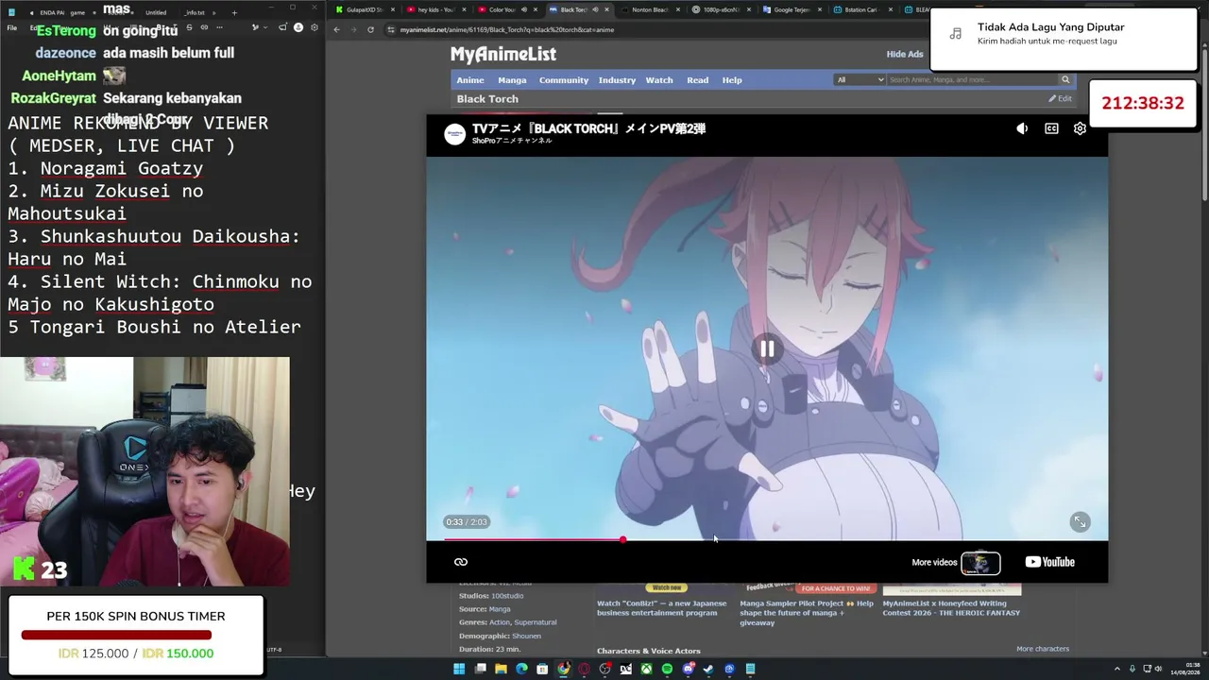Open Microsoft Edge from the taskbar
This screenshot has width=1209, height=680.
coord(521,670)
